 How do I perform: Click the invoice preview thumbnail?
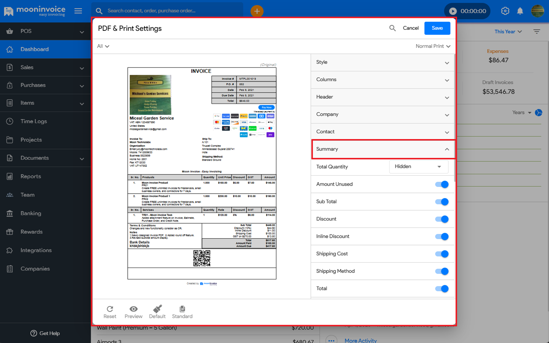pos(202,173)
